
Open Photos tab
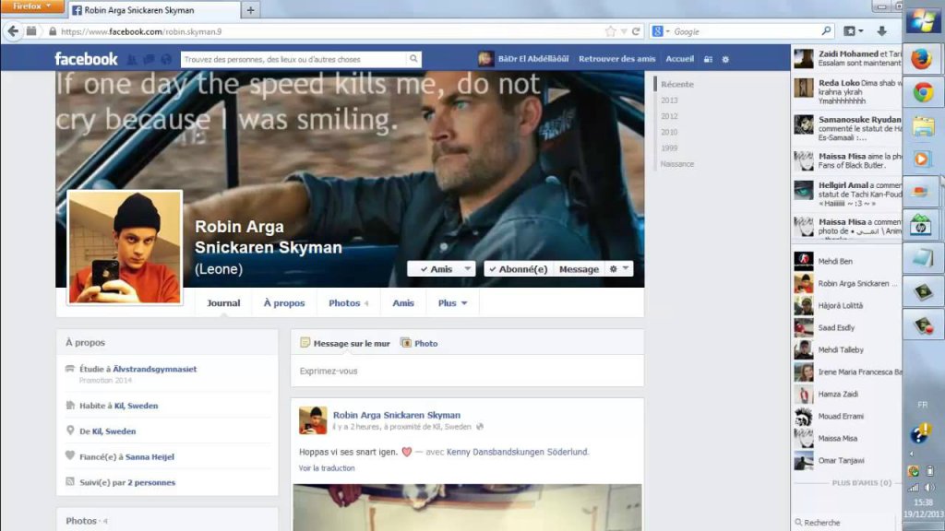pos(348,302)
